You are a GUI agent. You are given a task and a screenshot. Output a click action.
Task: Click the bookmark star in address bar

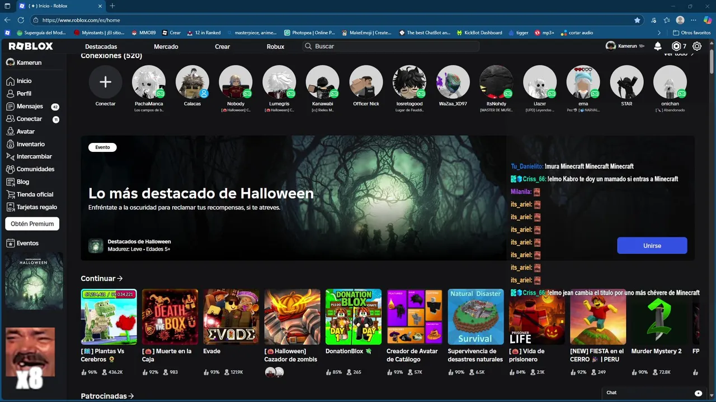637,20
